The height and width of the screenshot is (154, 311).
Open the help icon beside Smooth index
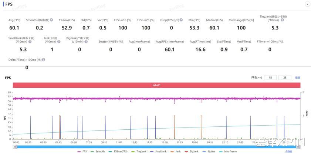pos(51,20)
